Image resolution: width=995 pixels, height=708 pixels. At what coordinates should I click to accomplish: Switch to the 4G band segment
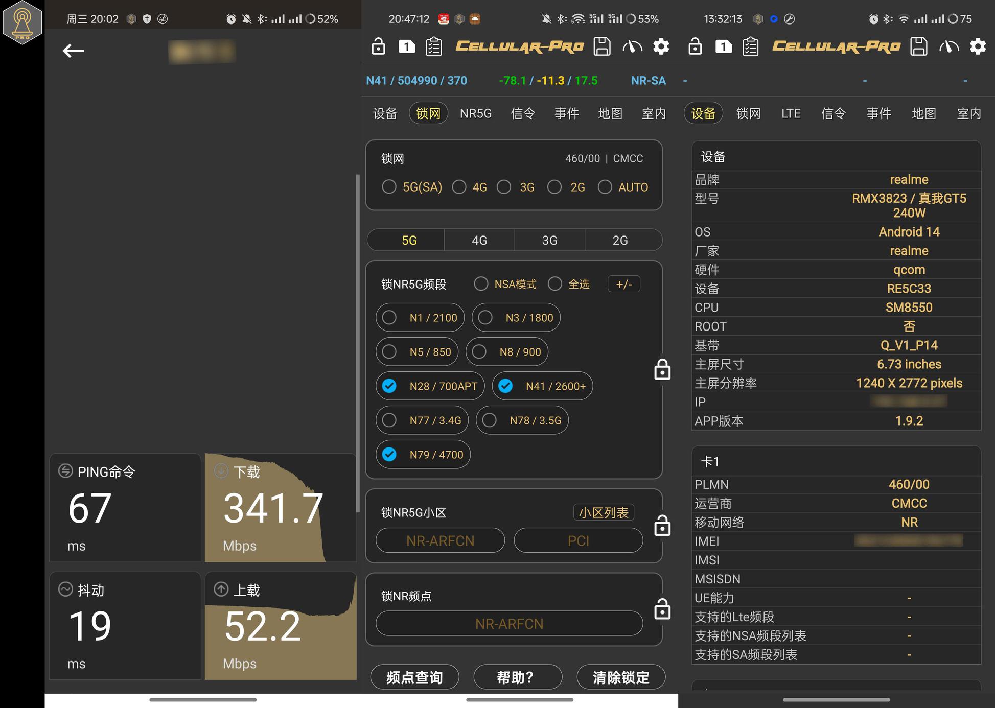[x=479, y=240]
